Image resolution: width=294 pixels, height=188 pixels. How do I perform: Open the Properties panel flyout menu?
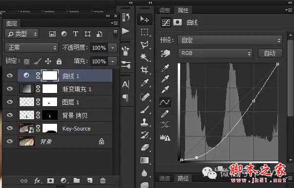coord(289,10)
